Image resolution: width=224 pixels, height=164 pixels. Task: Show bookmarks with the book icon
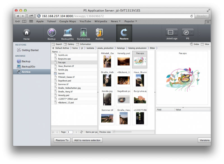(x=24, y=22)
